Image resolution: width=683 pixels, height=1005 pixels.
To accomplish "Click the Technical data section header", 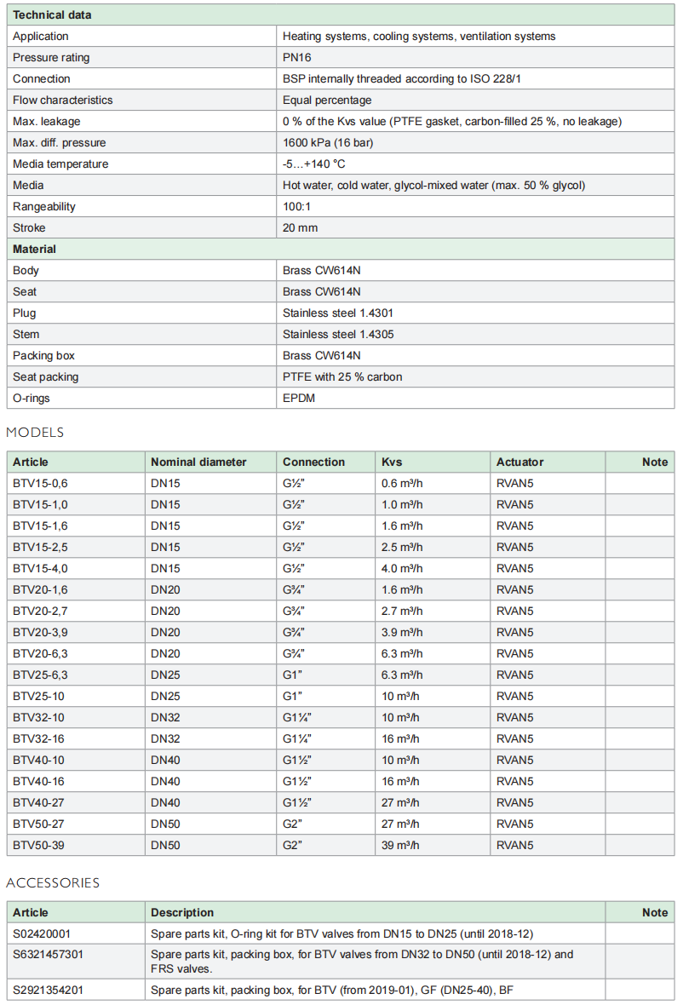I will pos(52,15).
